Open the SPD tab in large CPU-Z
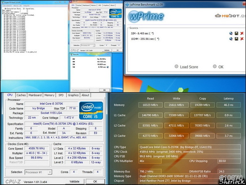Image resolution: width=246 pixels, height=185 pixels. pos(61,95)
